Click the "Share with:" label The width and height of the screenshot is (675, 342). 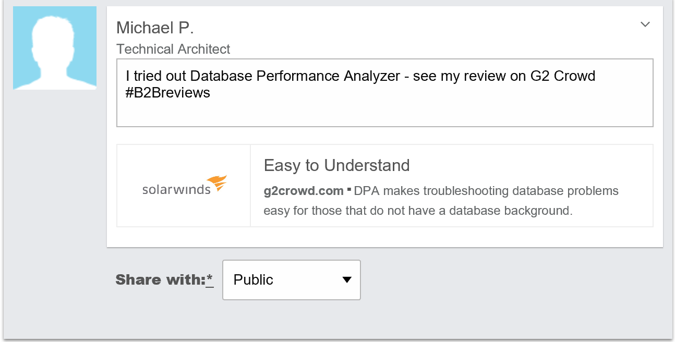pyautogui.click(x=160, y=280)
